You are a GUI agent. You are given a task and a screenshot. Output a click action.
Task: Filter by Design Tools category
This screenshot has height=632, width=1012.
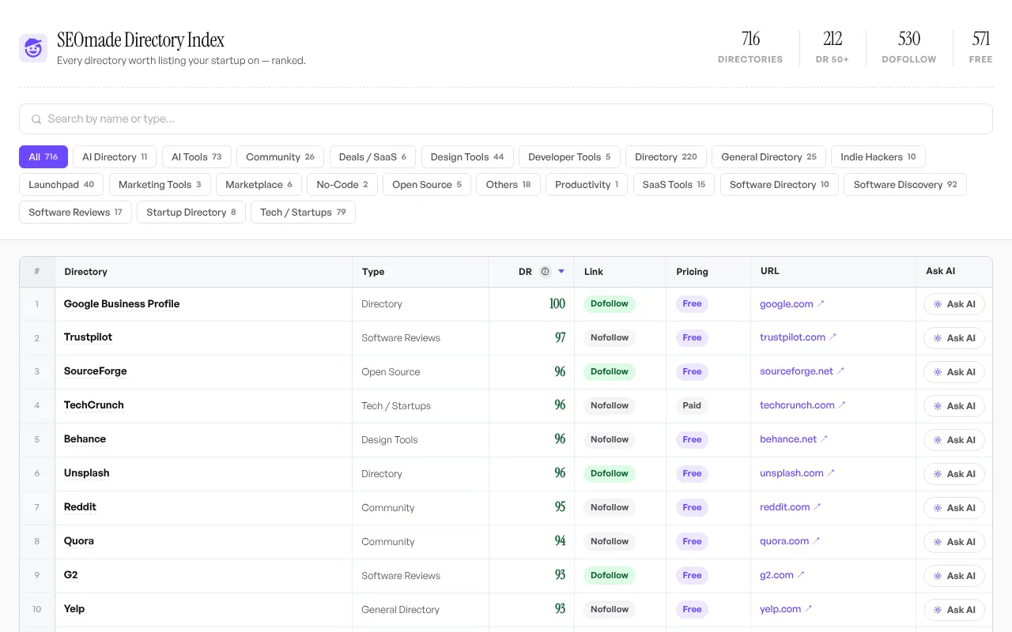click(467, 157)
